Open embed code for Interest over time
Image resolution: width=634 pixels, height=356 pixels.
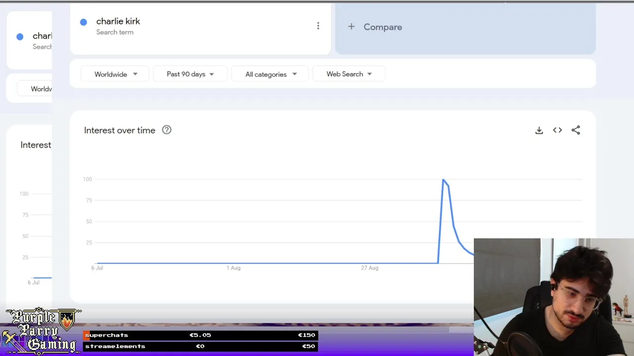[557, 130]
